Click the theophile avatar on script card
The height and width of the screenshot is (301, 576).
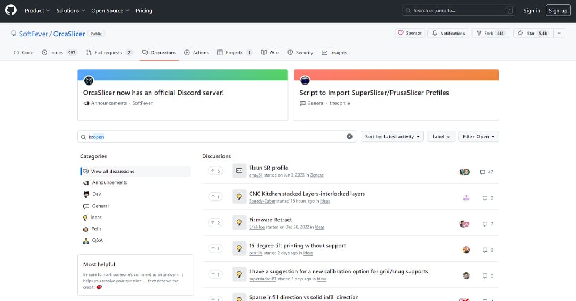[305, 80]
